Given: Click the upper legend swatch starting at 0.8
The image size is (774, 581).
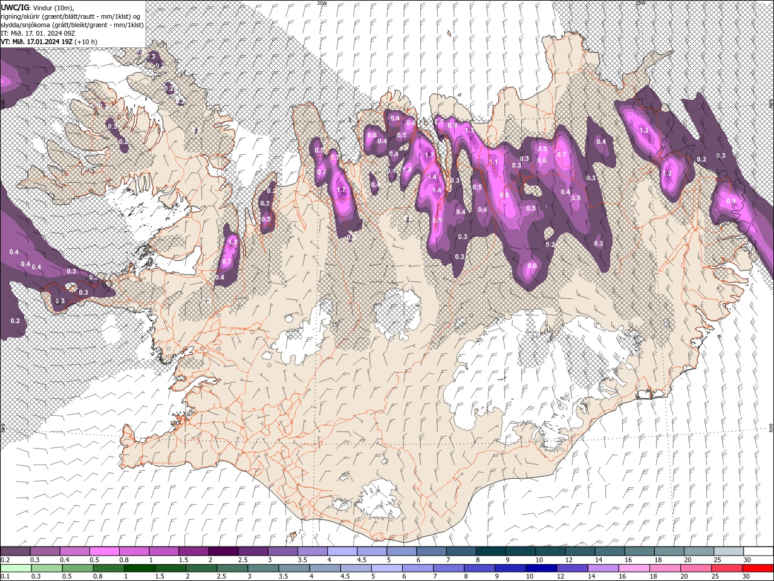Looking at the screenshot, I should tap(134, 551).
